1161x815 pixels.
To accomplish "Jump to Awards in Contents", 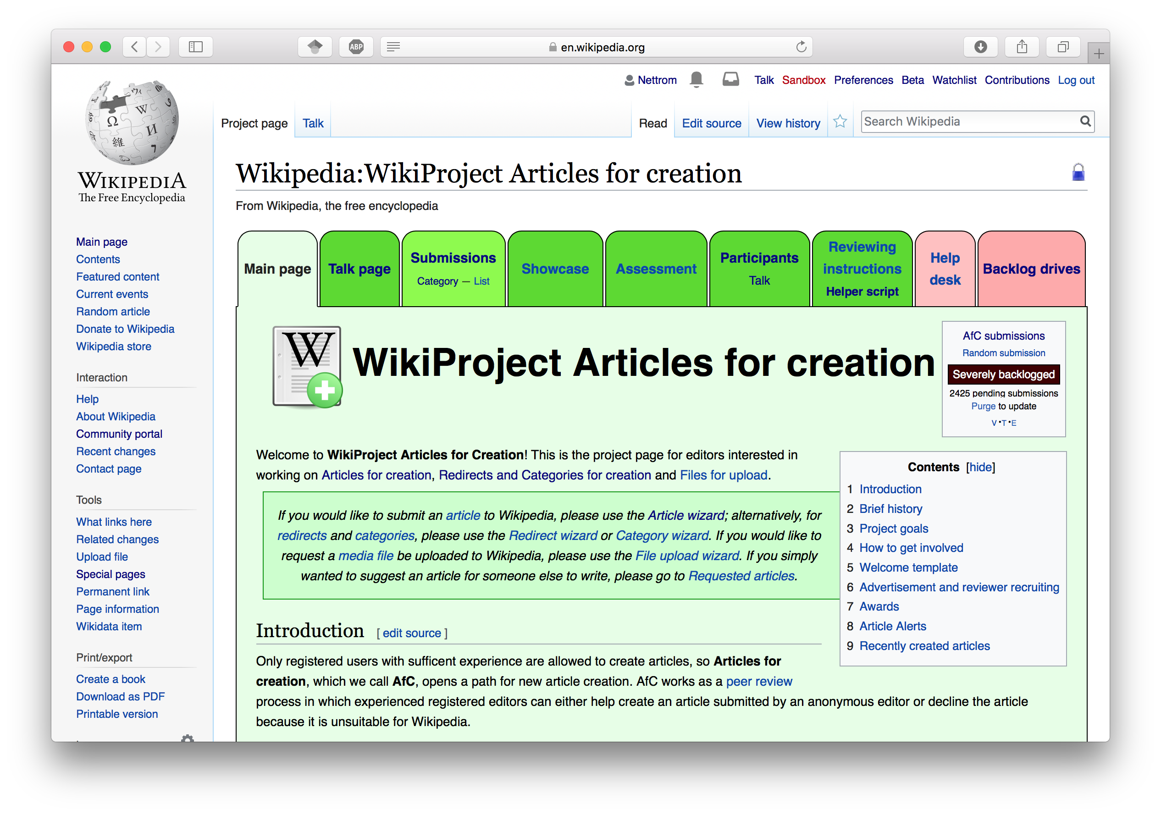I will tap(879, 607).
